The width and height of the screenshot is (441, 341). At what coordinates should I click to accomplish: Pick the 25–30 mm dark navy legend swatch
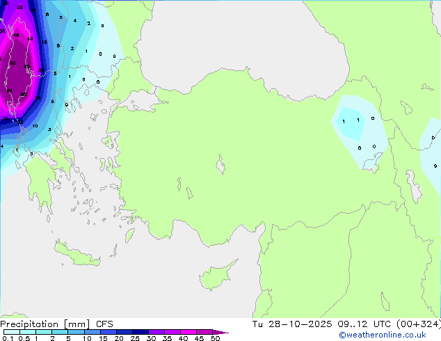pos(141,332)
